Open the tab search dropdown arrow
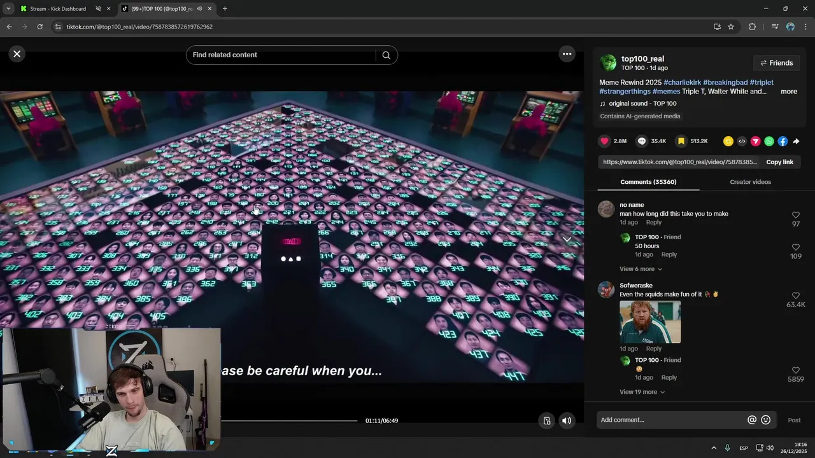 tap(8, 9)
